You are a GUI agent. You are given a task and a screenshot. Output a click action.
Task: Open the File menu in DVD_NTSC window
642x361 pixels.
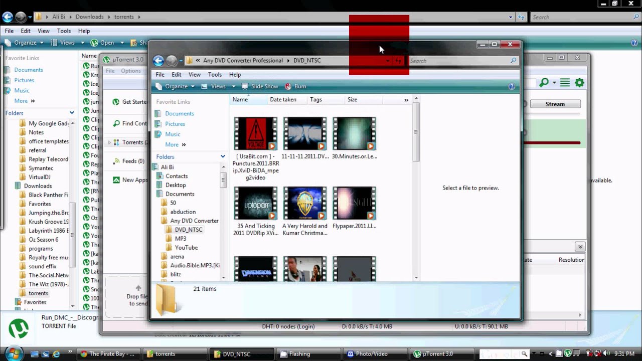tap(160, 75)
